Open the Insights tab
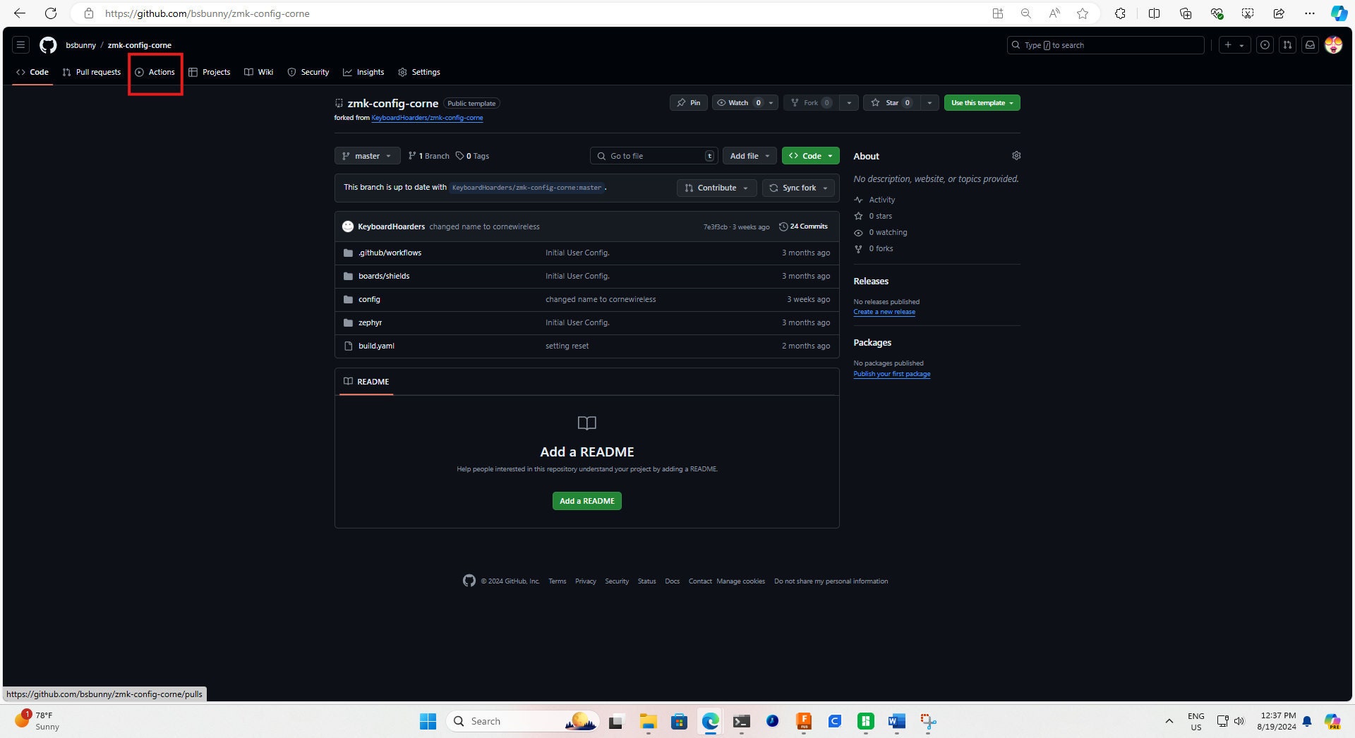 coord(363,72)
